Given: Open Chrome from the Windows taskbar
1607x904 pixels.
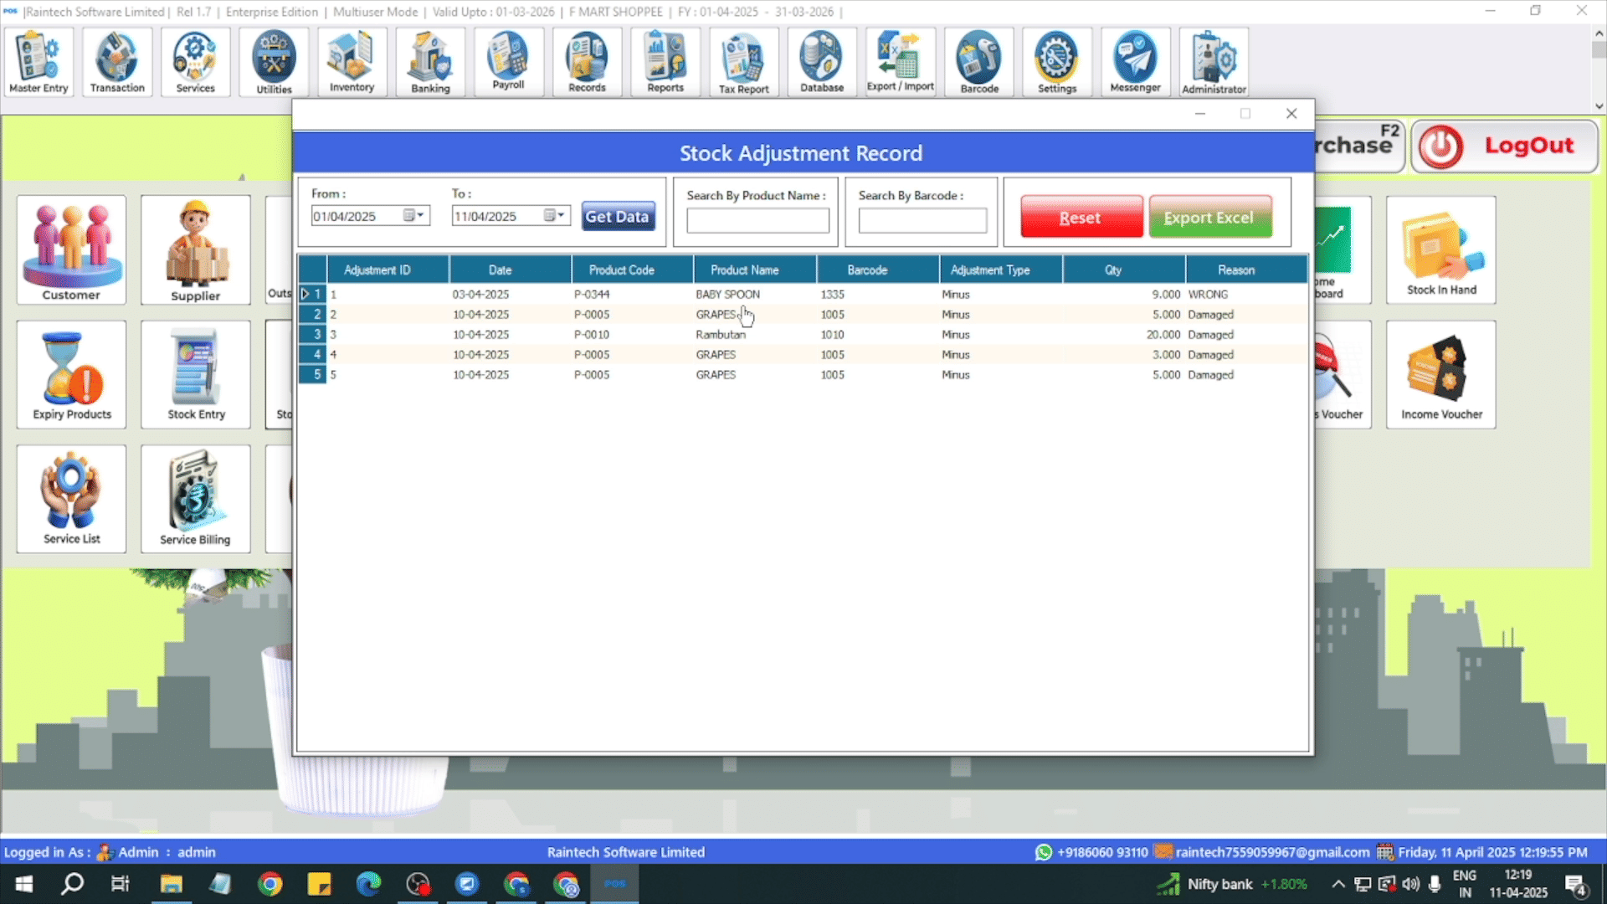Looking at the screenshot, I should (x=270, y=884).
